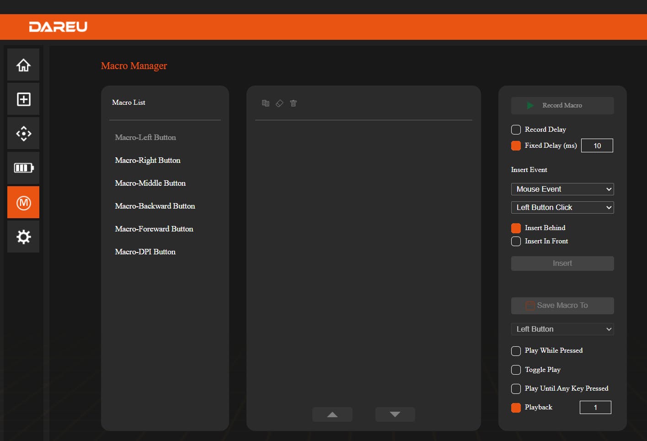The image size is (647, 441).
Task: Select Macro-Right Button in the macro list
Action: pos(148,161)
